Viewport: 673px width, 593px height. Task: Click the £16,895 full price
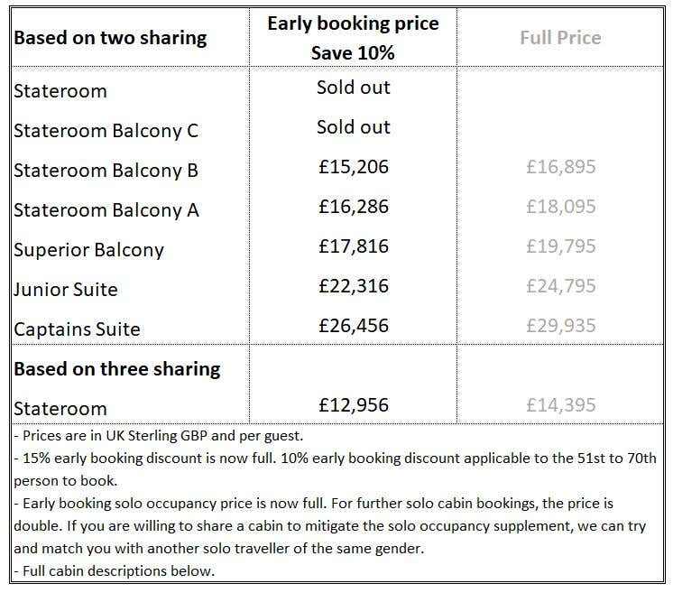click(x=560, y=167)
